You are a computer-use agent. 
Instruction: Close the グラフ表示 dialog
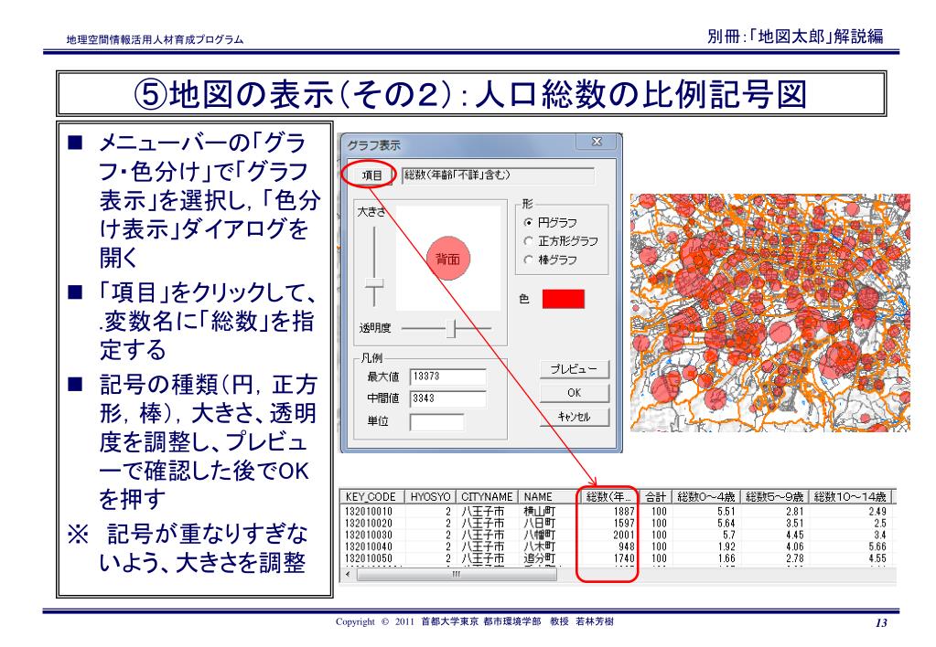(x=597, y=142)
